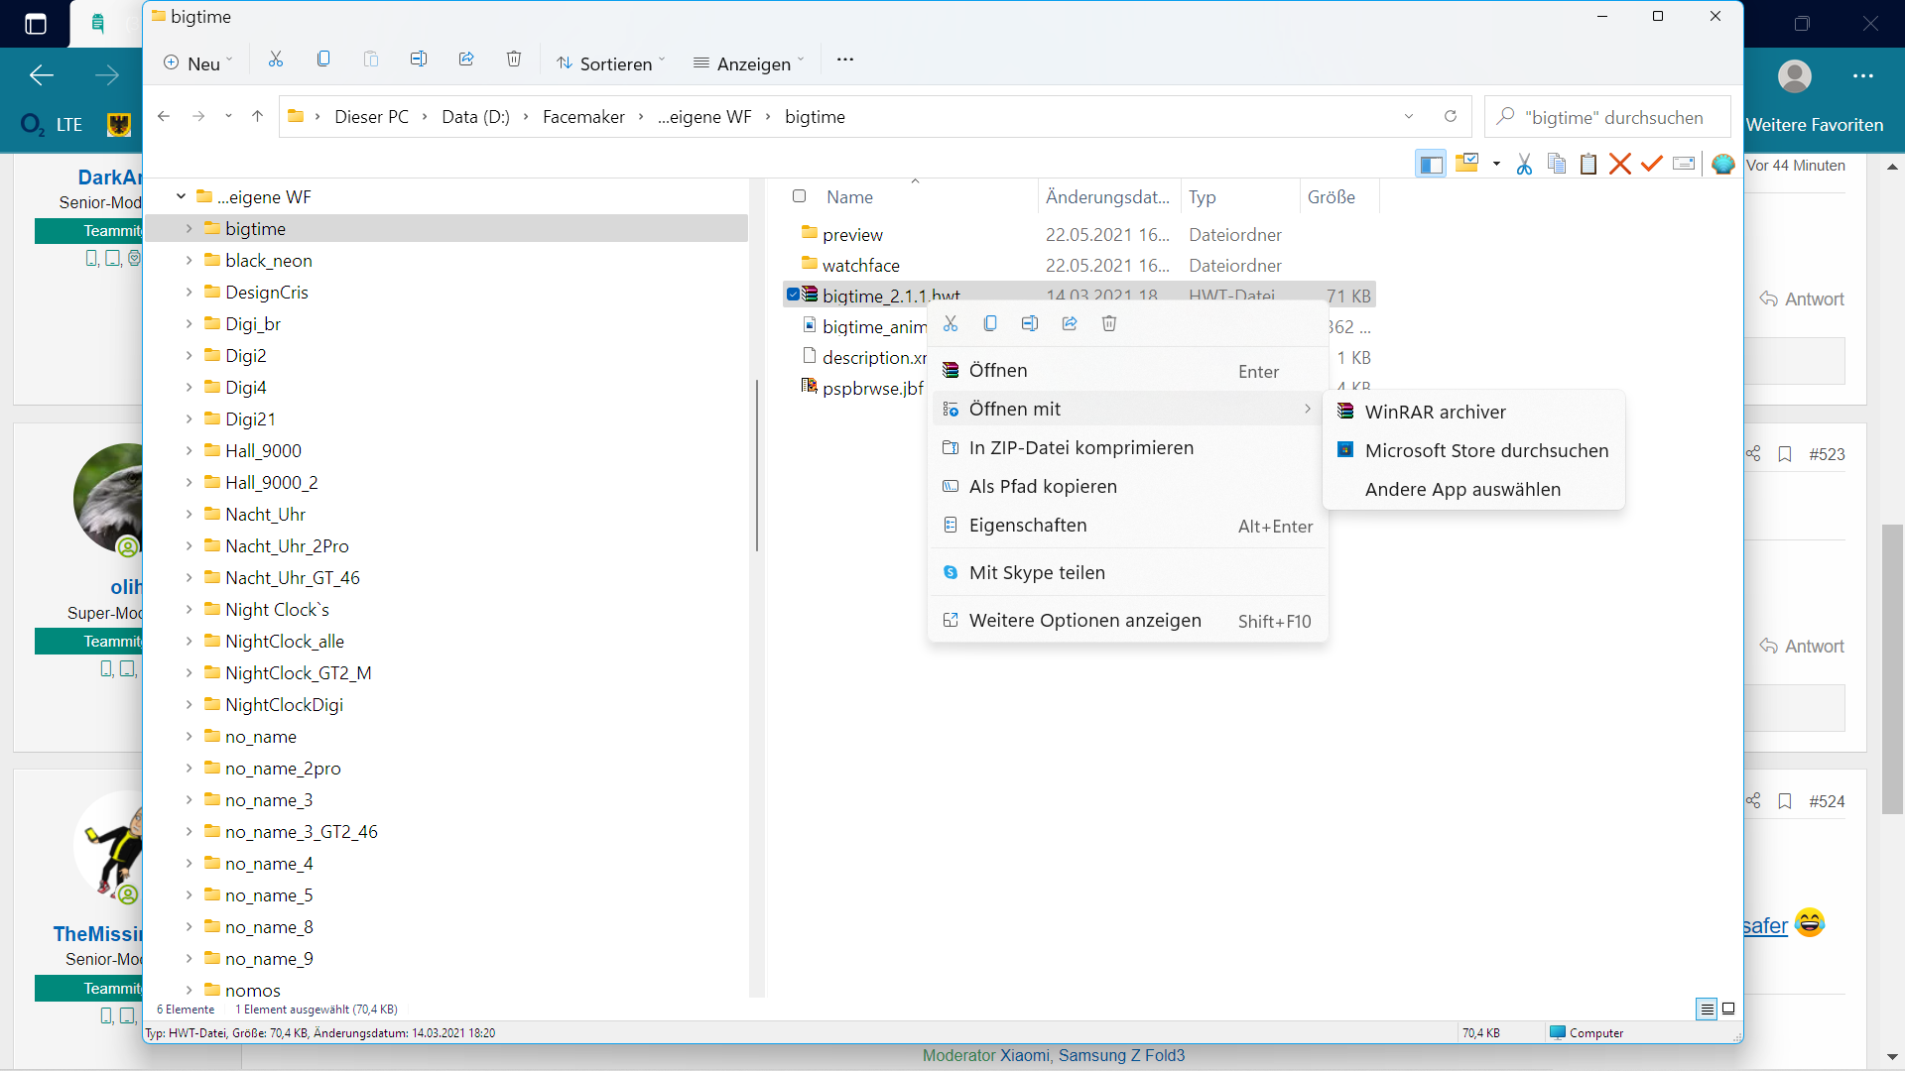Select Microsoft Store durchsuchen
The height and width of the screenshot is (1071, 1905).
(x=1473, y=450)
